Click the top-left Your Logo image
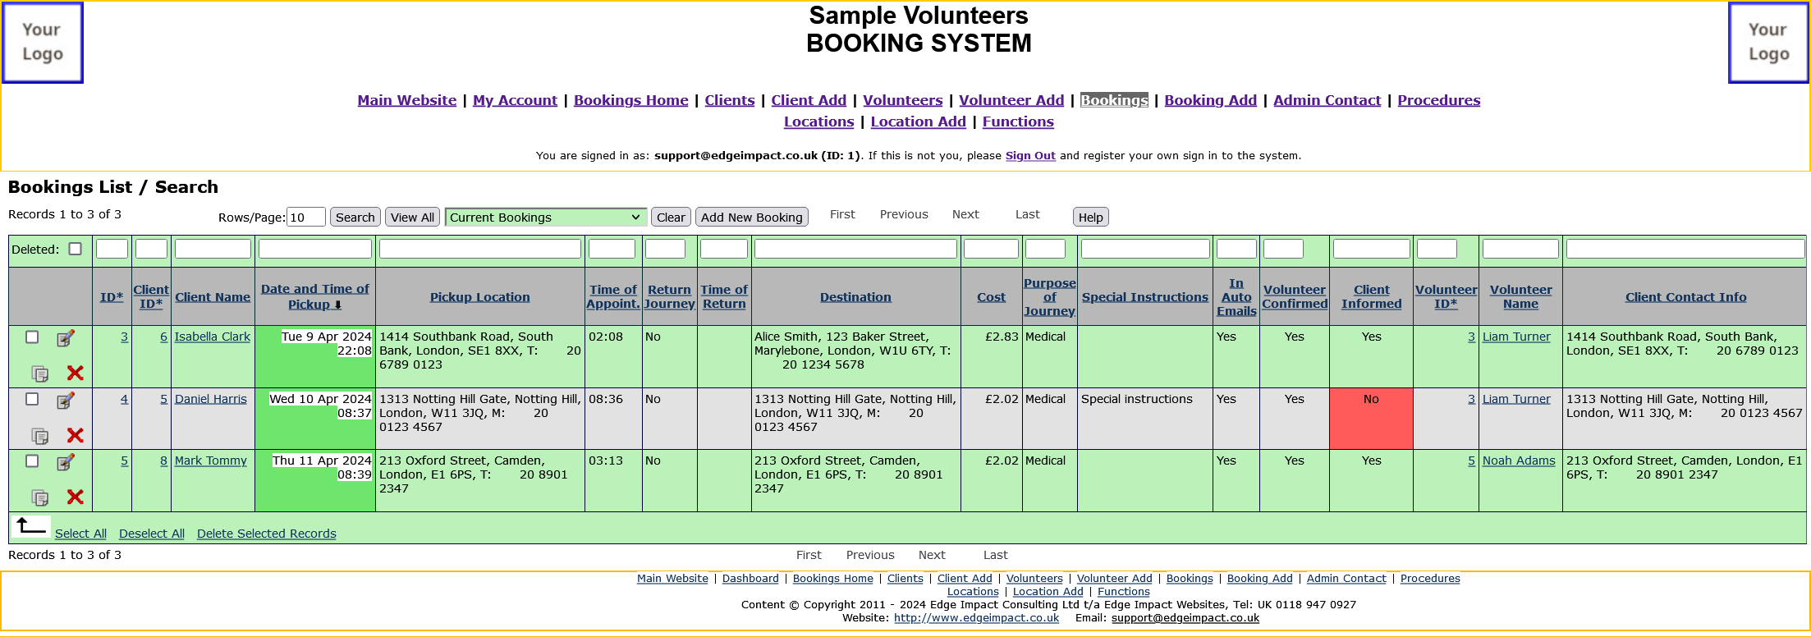This screenshot has height=637, width=1811. (x=43, y=43)
